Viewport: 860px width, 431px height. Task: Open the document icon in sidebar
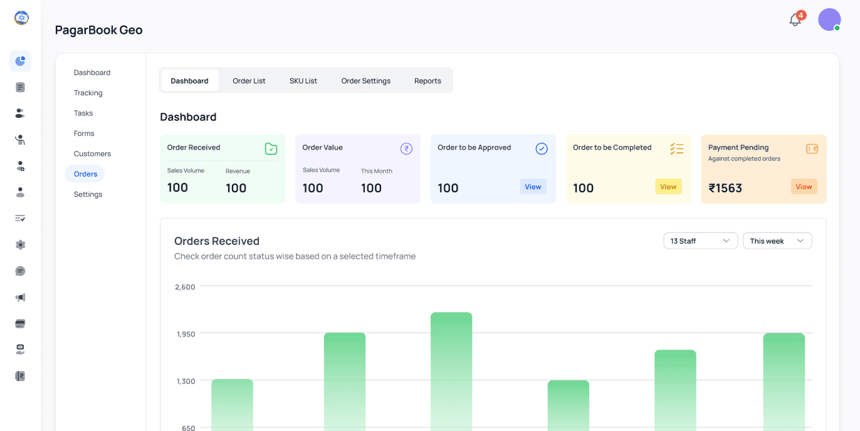(20, 87)
